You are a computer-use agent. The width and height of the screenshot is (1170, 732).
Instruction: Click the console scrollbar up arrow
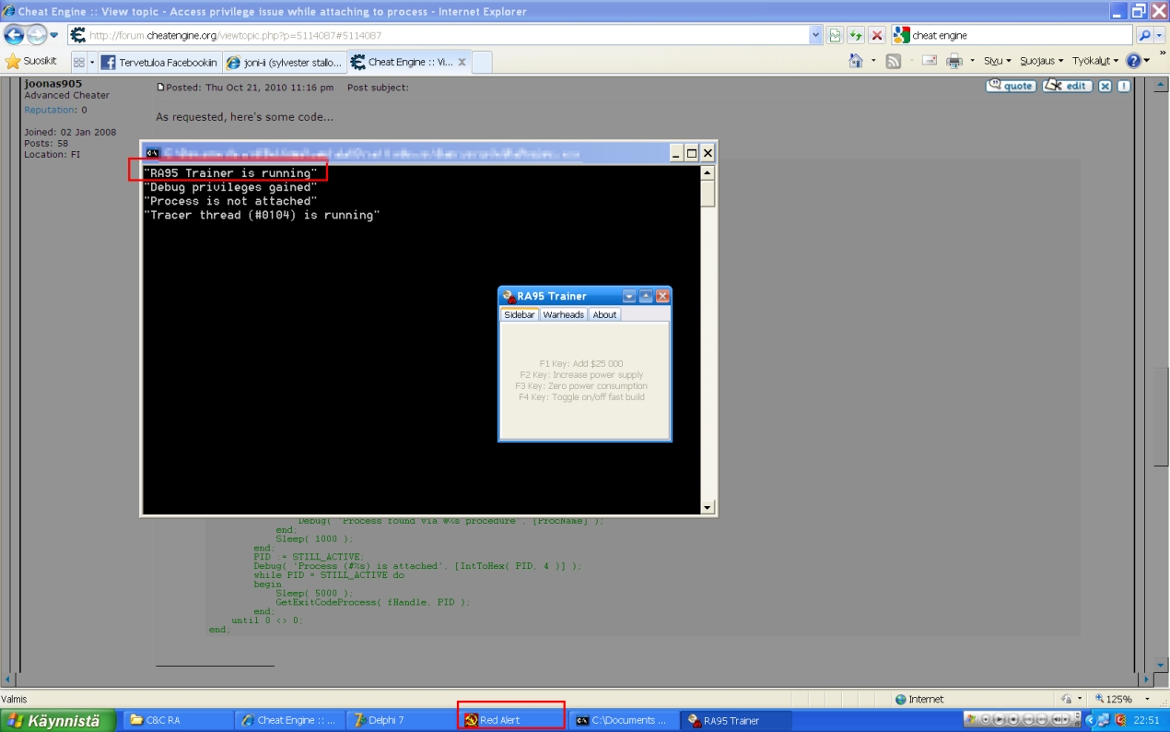708,172
